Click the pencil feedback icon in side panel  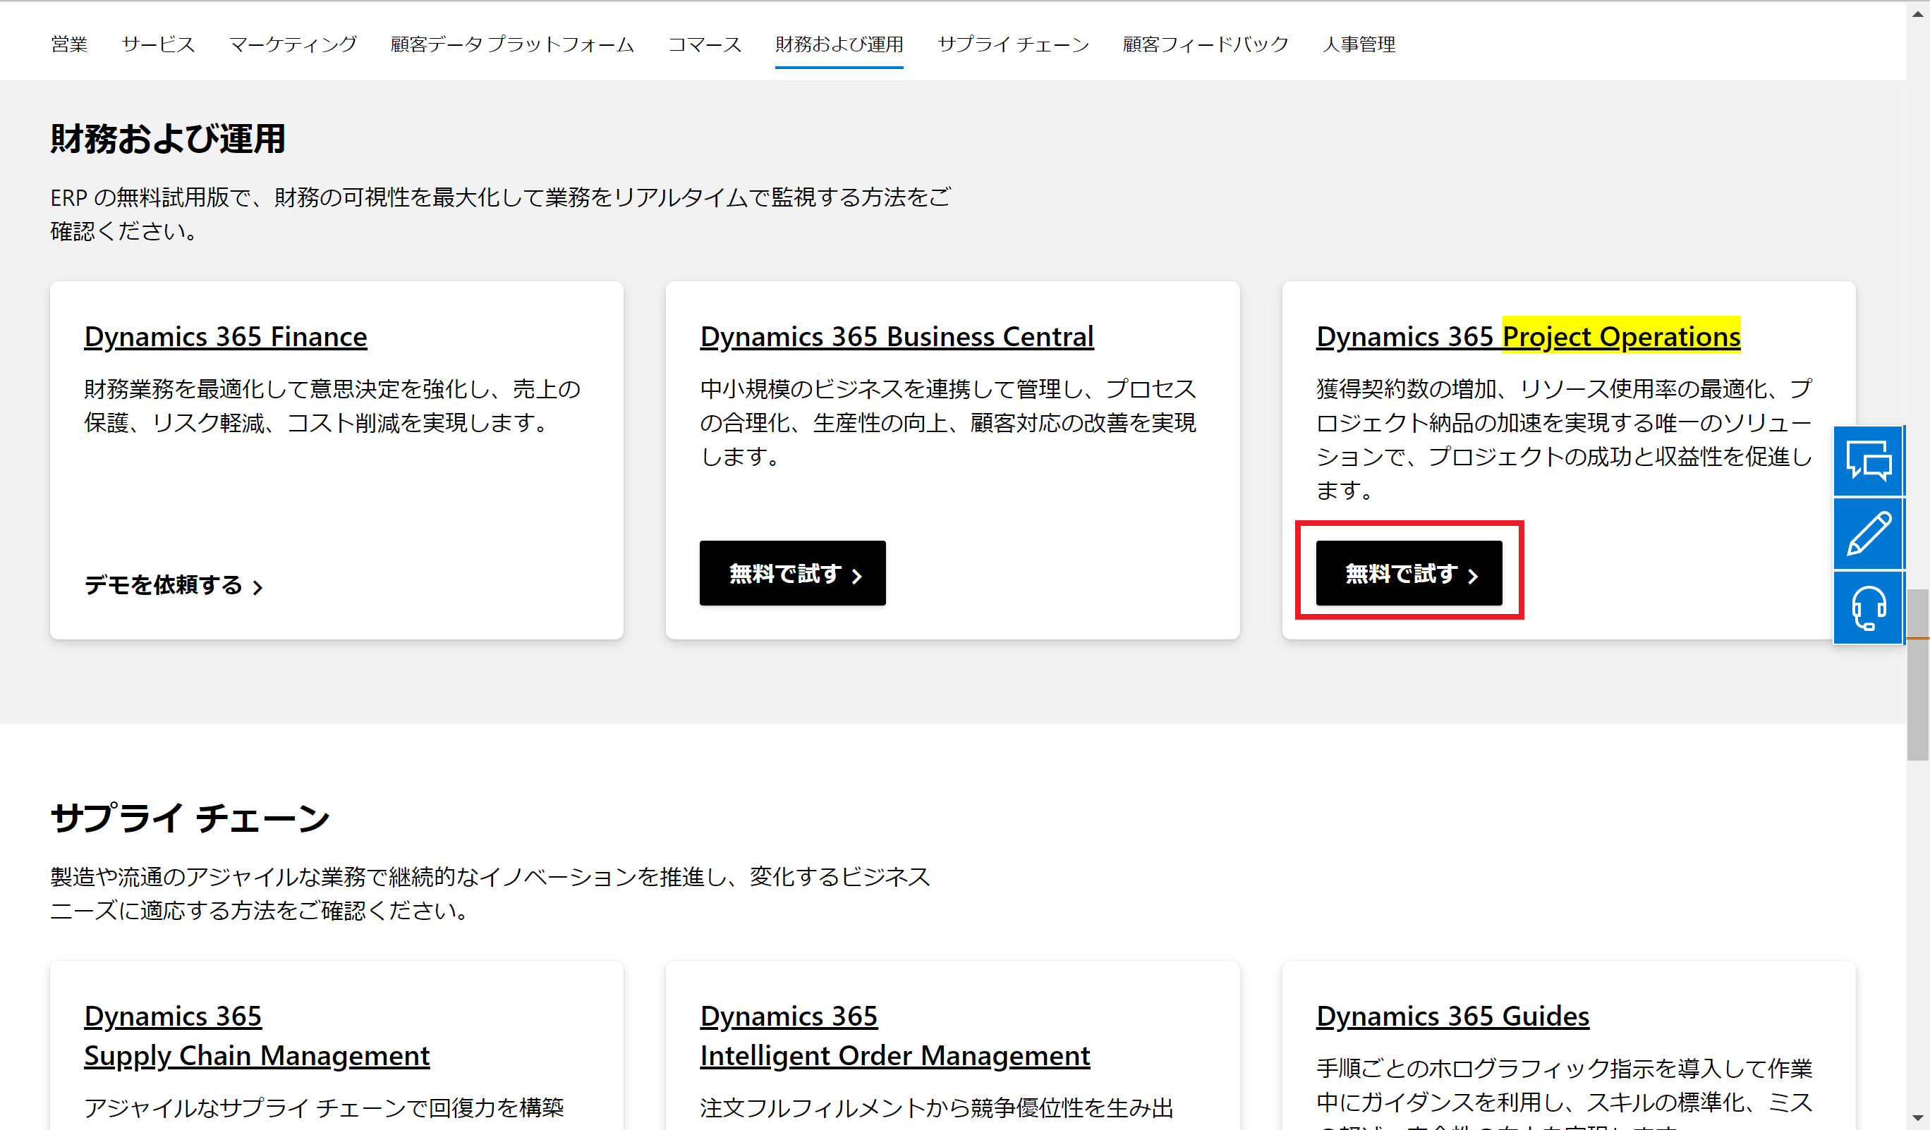click(x=1868, y=534)
